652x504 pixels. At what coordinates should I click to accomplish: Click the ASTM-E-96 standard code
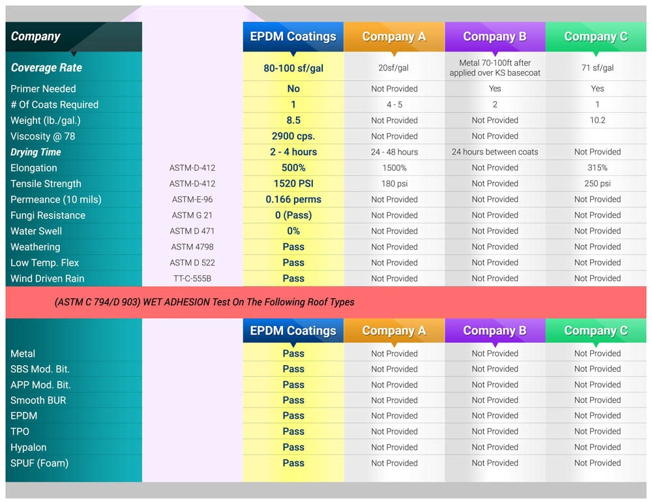tap(192, 200)
